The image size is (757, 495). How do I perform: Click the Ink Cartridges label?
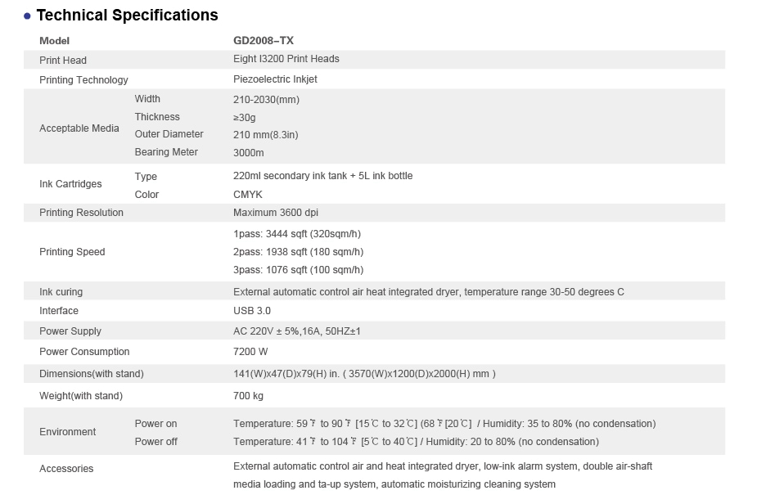pos(70,184)
